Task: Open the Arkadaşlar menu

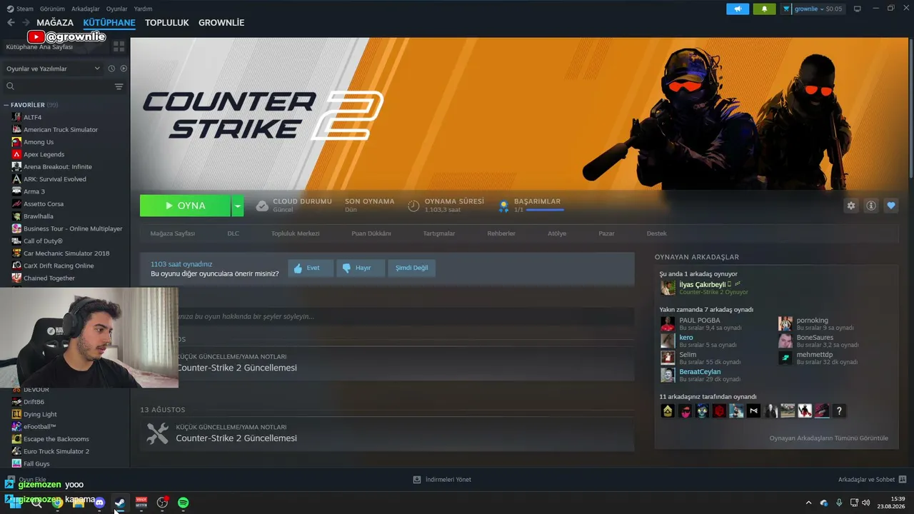Action: (x=86, y=9)
